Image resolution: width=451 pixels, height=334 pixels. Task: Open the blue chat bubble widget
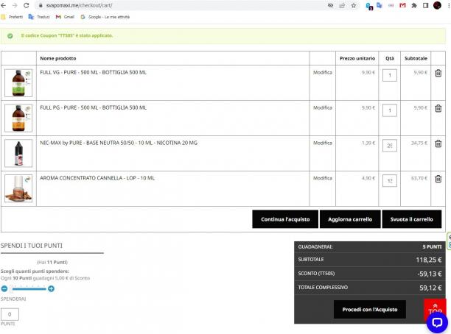point(437,322)
